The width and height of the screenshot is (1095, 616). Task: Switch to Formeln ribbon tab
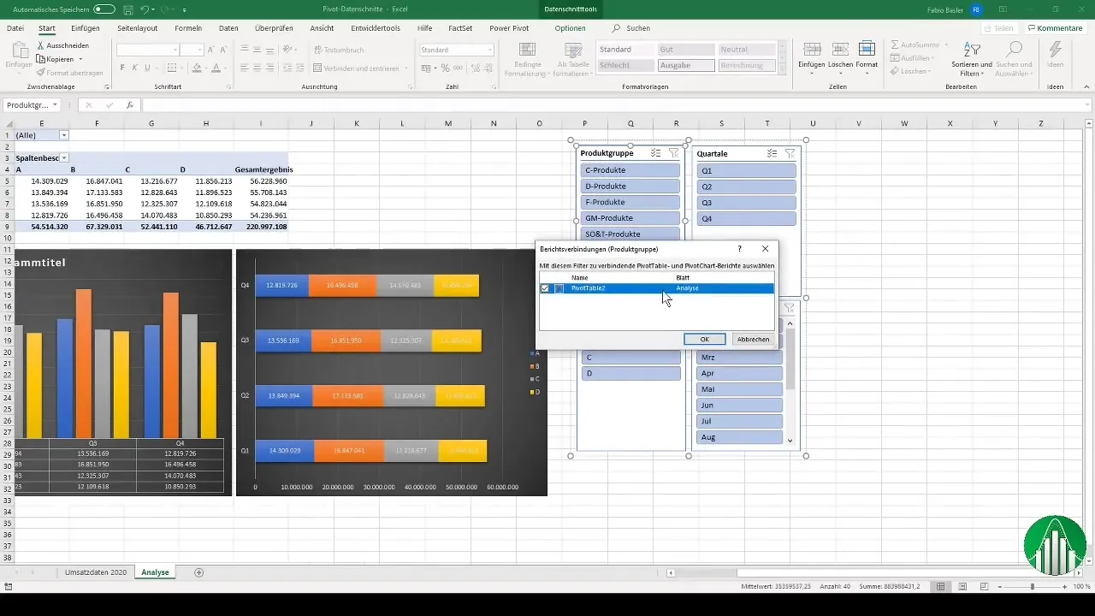[x=188, y=28]
